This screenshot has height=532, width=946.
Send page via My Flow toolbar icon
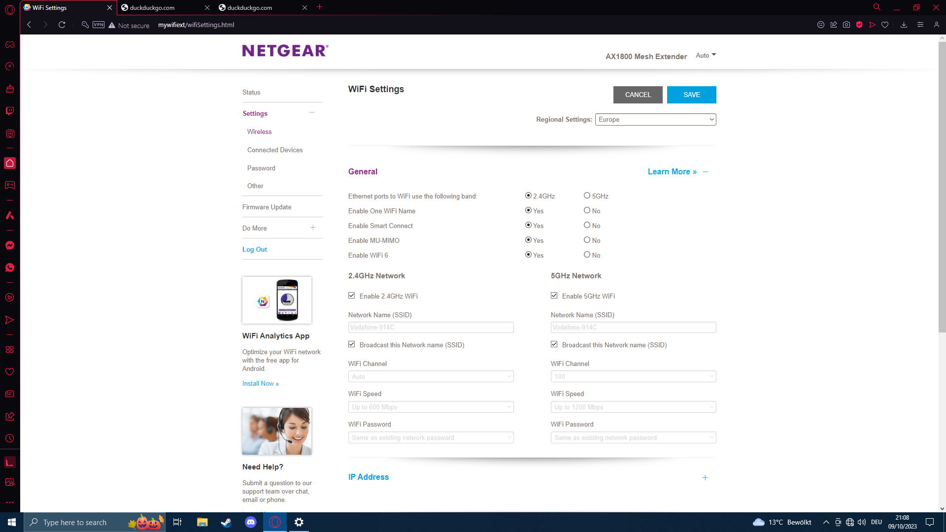[x=872, y=25]
